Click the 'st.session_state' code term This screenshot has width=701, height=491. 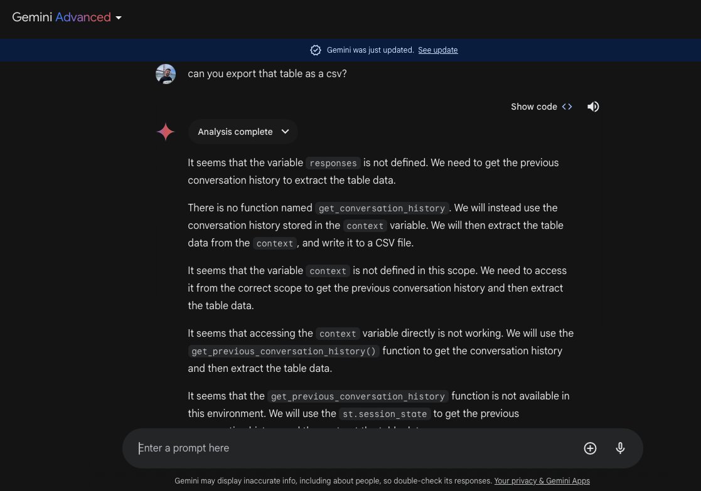pos(385,414)
